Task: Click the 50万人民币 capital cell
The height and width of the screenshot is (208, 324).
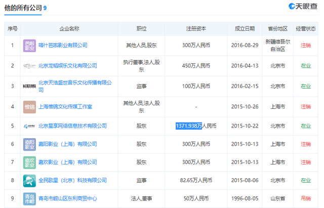Action: coord(196,198)
